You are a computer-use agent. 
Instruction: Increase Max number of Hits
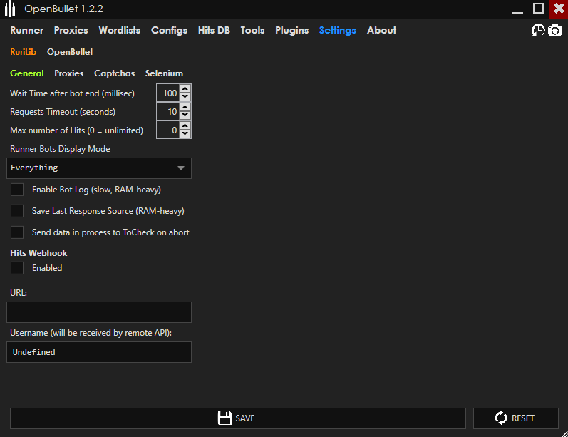185,125
